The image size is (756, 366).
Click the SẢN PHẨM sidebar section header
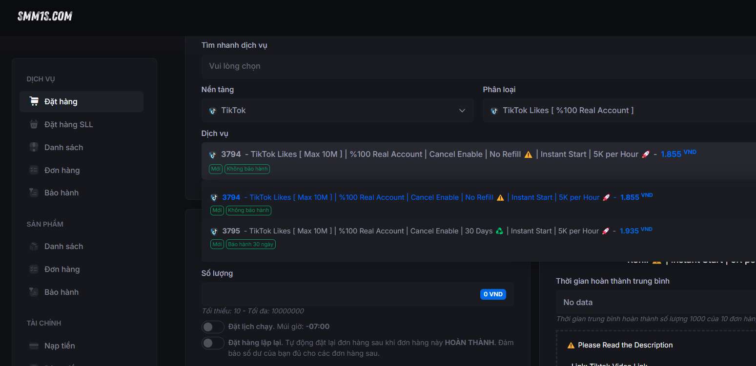pos(45,224)
